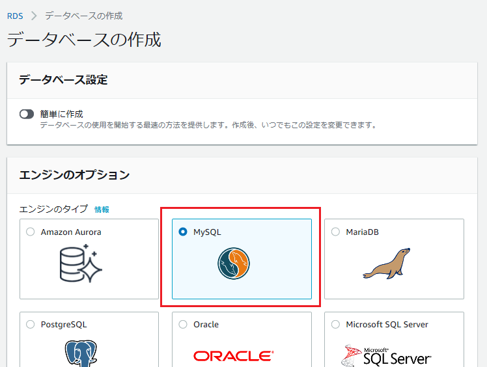Viewport: 487px width, 367px height.
Task: Click the Oracle red logo
Action: pos(234,356)
